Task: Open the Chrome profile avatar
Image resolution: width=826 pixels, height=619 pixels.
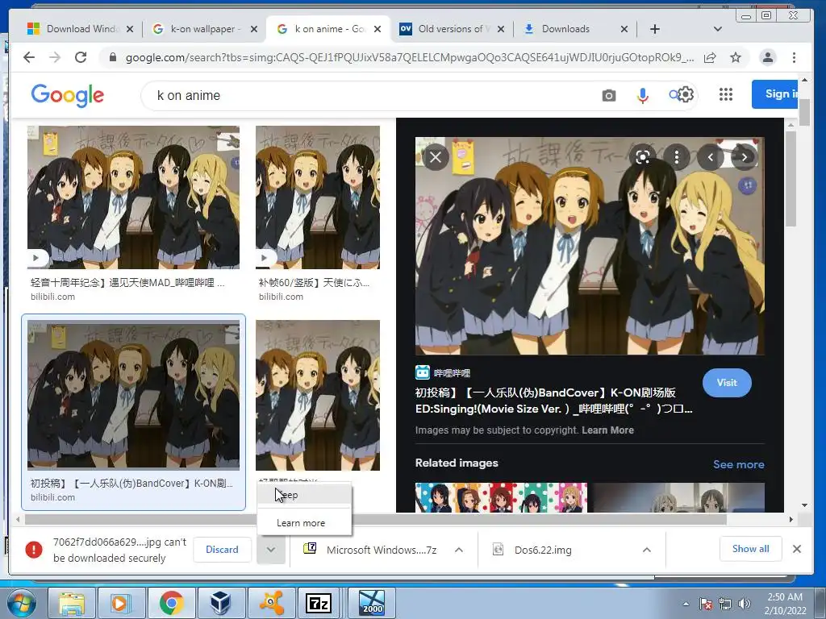Action: [768, 57]
